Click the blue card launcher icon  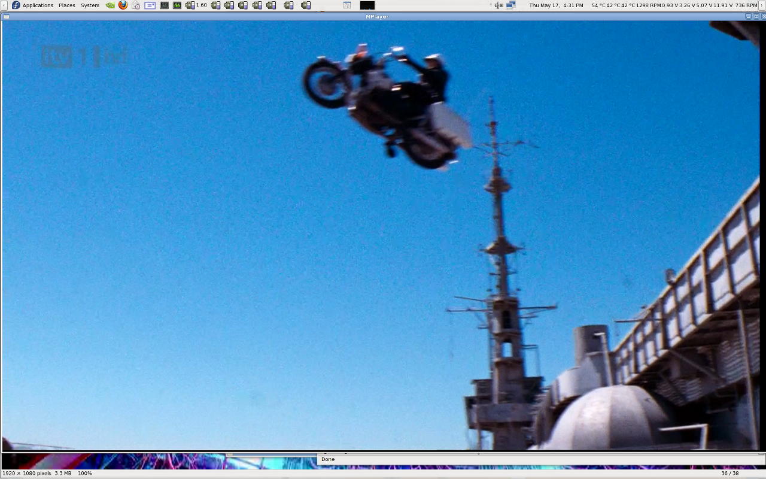point(150,5)
